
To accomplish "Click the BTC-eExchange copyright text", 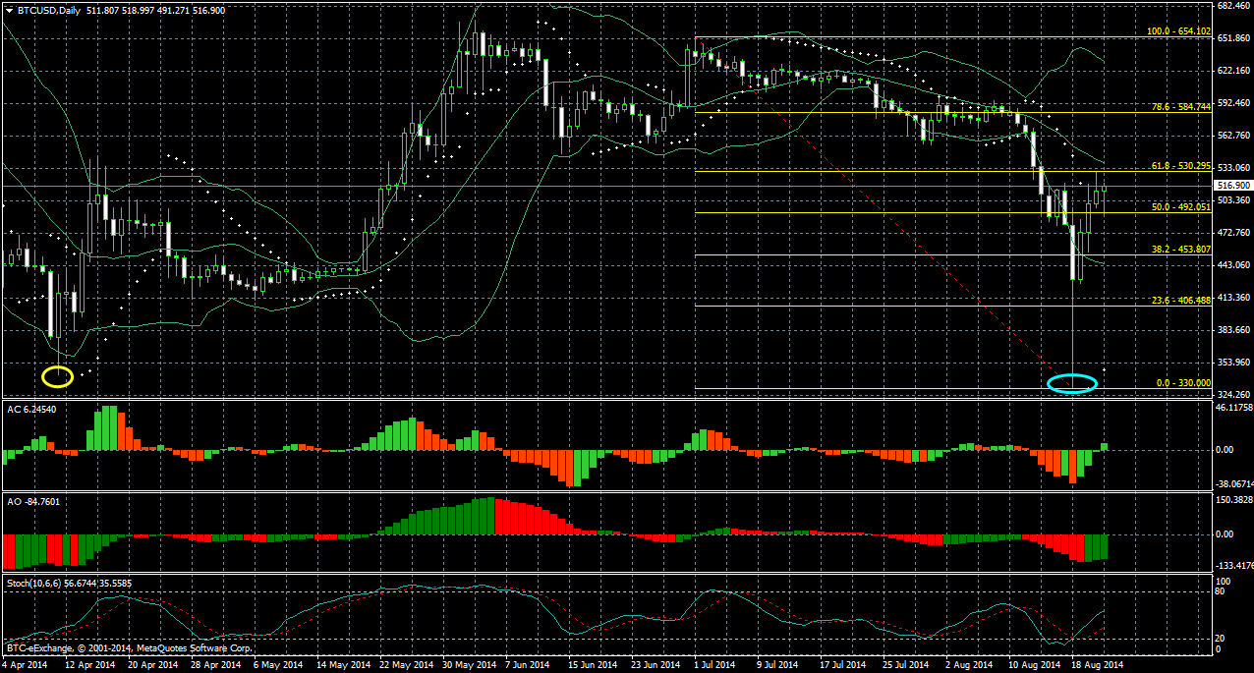I will pyautogui.click(x=130, y=648).
